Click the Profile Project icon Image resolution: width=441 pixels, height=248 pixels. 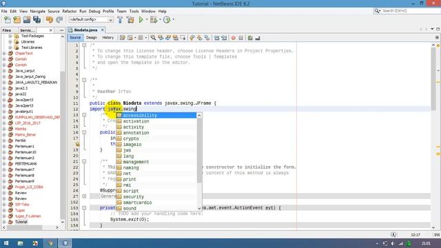point(167,20)
